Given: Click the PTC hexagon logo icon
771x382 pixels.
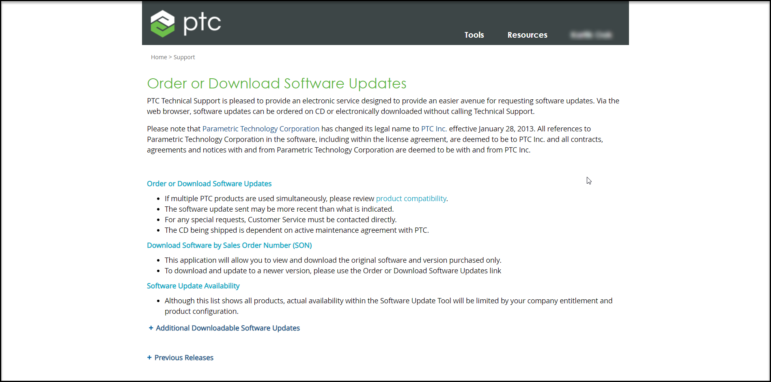Looking at the screenshot, I should point(162,23).
